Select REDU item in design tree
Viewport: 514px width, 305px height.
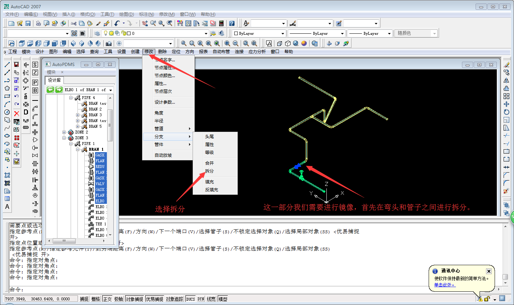(x=100, y=166)
